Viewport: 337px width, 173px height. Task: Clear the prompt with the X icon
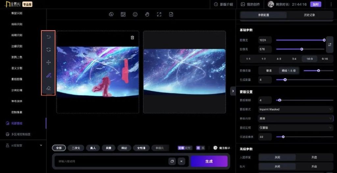(x=181, y=161)
